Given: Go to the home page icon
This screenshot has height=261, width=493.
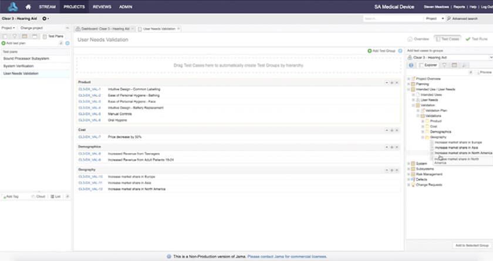Looking at the screenshot, I should 28,7.
